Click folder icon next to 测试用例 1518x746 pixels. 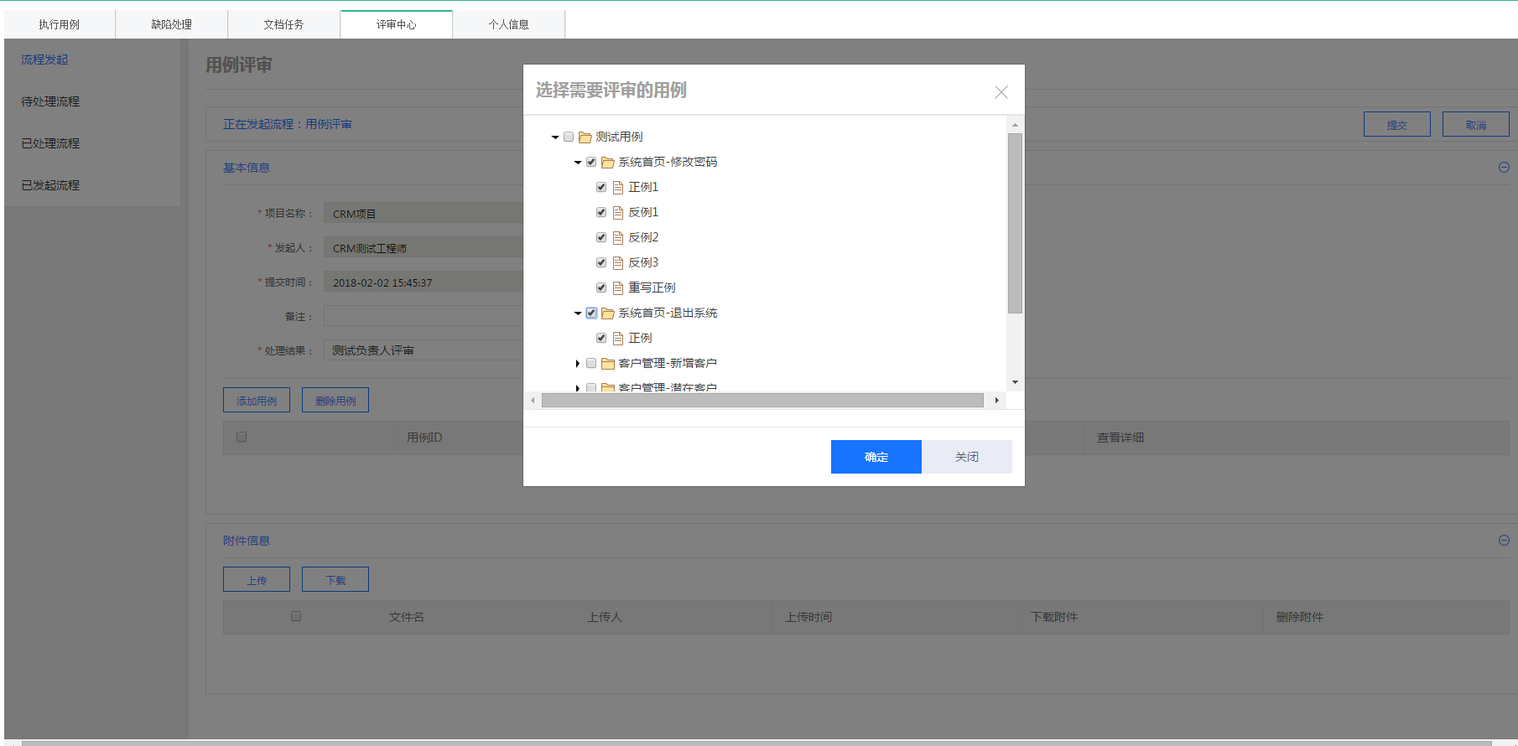click(x=585, y=137)
